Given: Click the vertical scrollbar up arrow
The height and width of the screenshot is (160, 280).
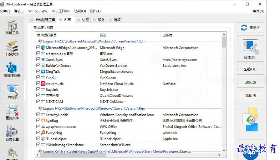Looking at the screenshot, I should (224, 34).
